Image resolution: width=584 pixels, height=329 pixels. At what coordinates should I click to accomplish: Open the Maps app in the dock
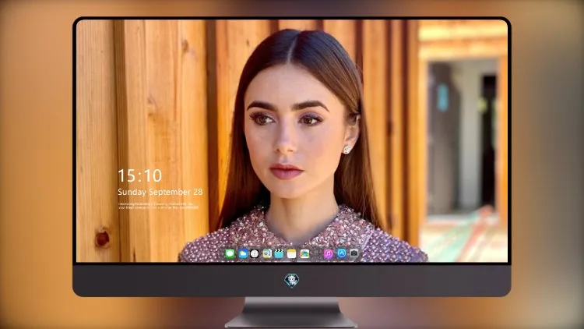[266, 253]
